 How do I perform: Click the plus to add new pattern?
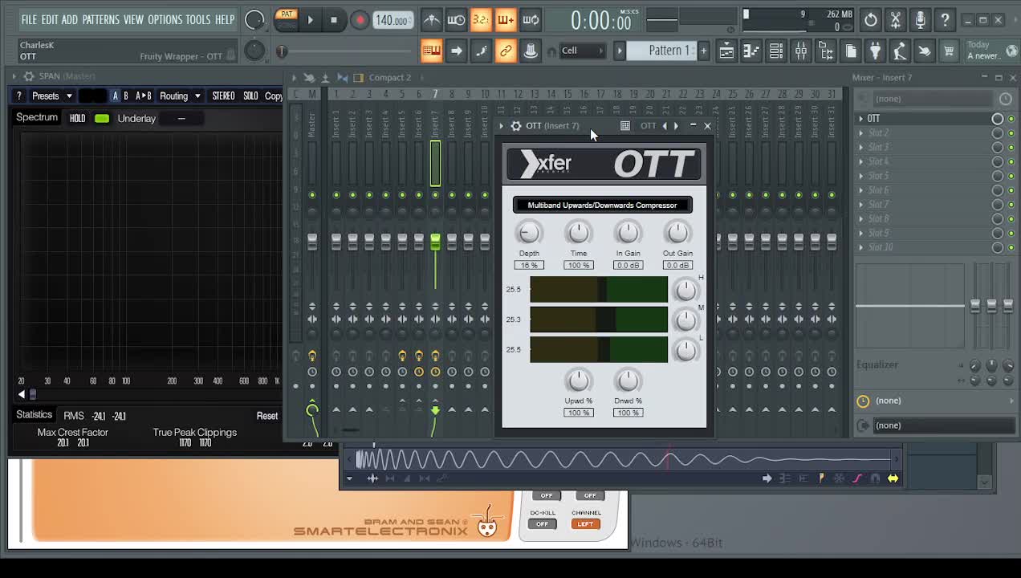703,51
